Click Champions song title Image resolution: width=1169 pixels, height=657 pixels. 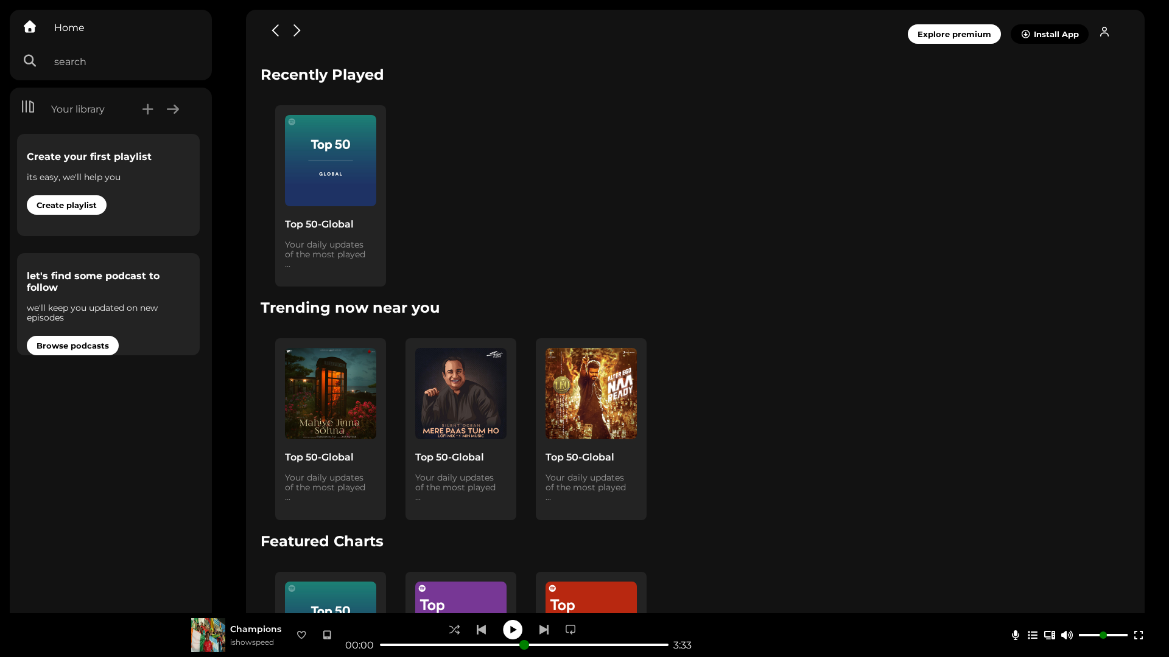256,629
